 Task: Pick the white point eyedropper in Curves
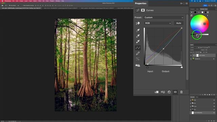click(x=138, y=41)
